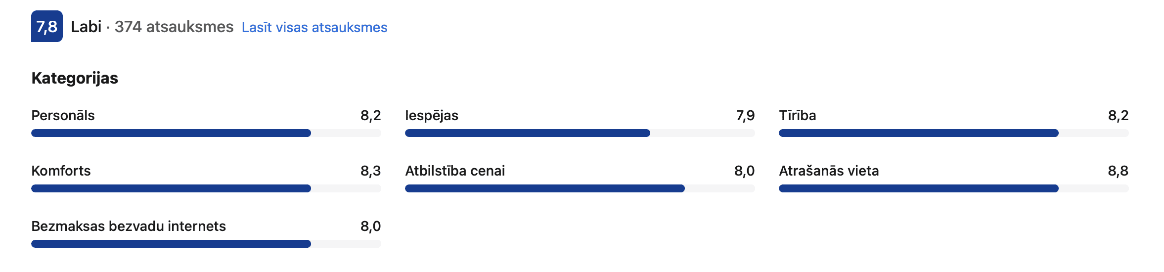Click the Bezmaksas bezvadu internets rating bar

[206, 244]
